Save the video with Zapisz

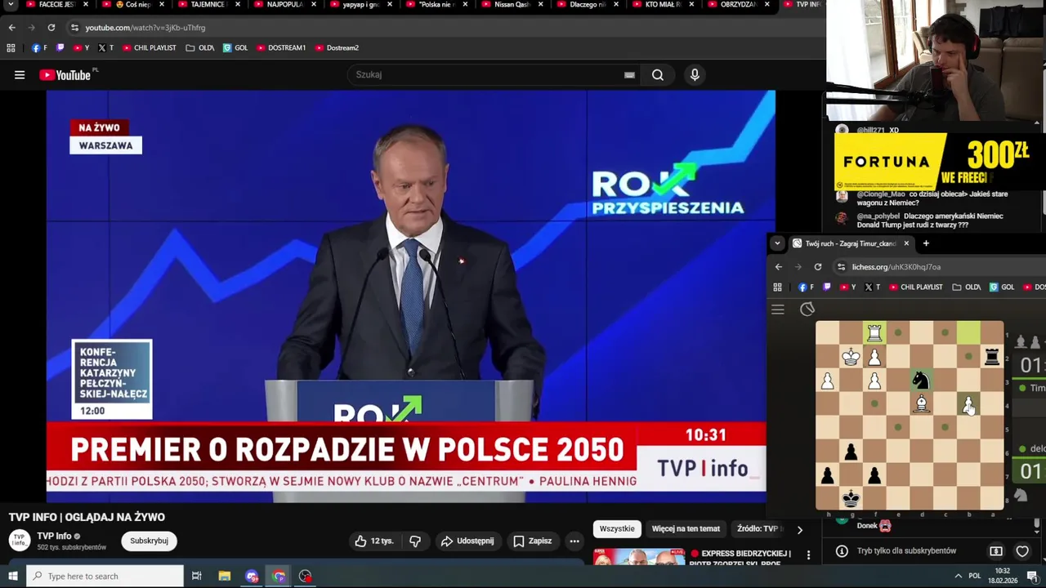pyautogui.click(x=532, y=541)
